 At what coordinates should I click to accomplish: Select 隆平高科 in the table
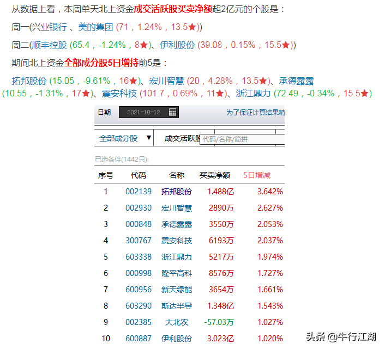177,273
